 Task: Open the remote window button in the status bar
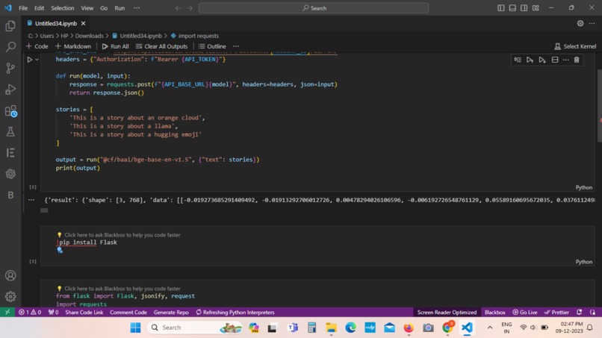(x=7, y=313)
